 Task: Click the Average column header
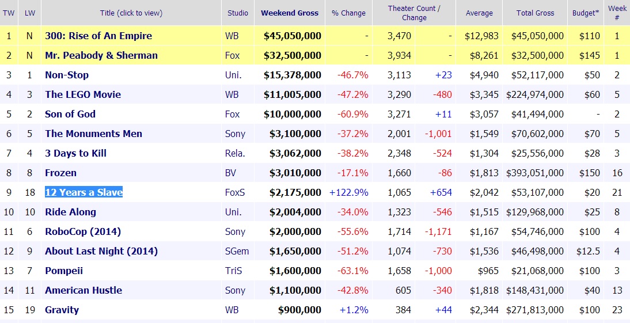[x=479, y=13]
